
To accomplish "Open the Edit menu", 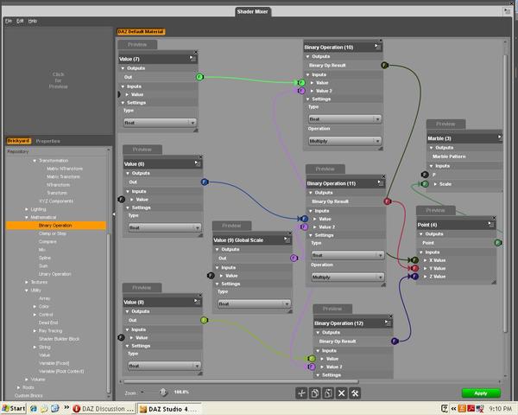I will tap(20, 21).
